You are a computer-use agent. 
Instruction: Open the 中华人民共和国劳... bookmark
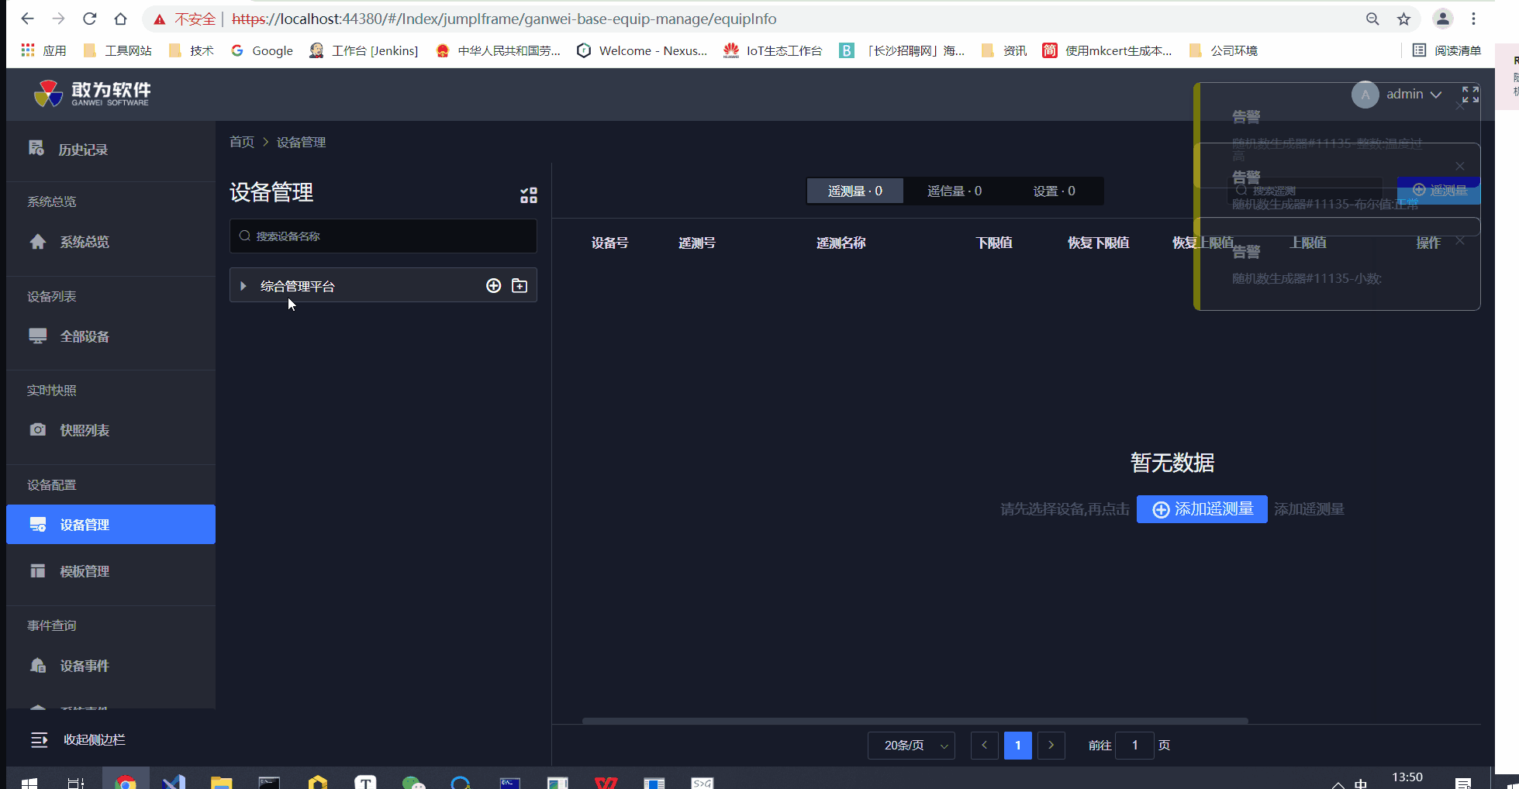tap(498, 50)
